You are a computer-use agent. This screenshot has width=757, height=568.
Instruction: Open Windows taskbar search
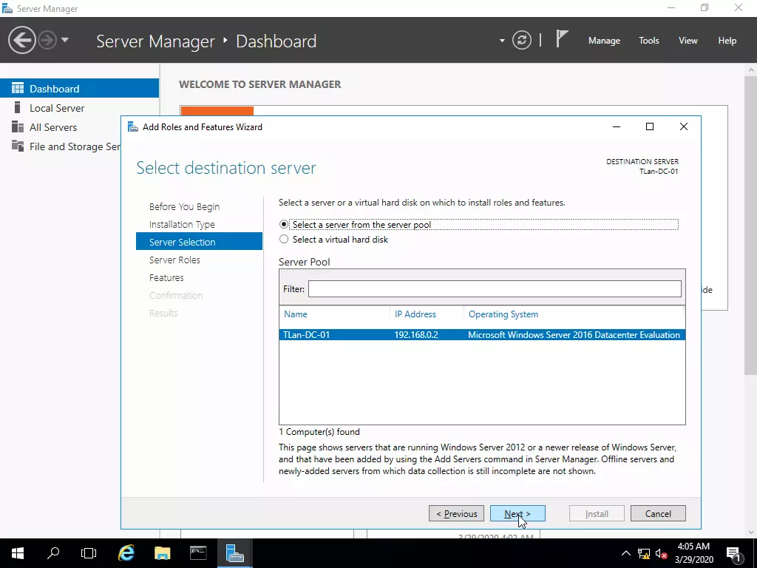(x=53, y=553)
